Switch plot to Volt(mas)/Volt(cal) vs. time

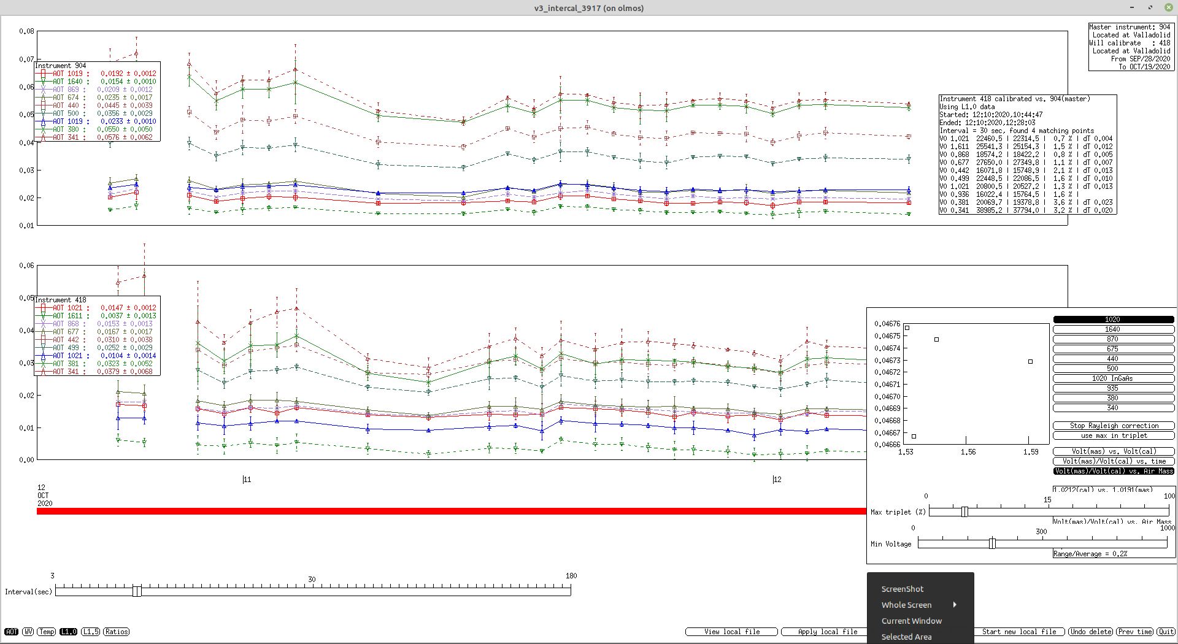[1114, 461]
